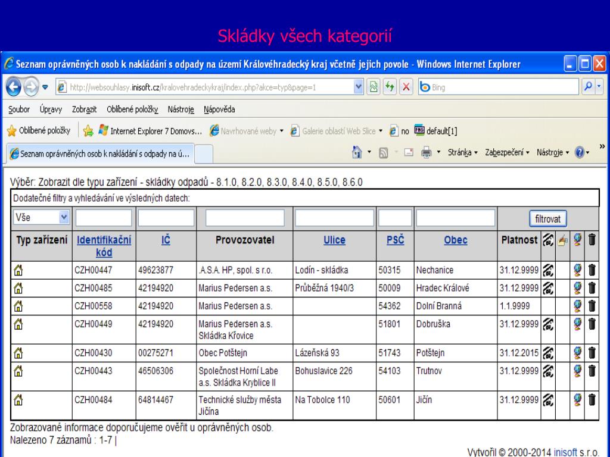Click the Home page icon
This screenshot has height=457, width=610.
click(x=357, y=152)
